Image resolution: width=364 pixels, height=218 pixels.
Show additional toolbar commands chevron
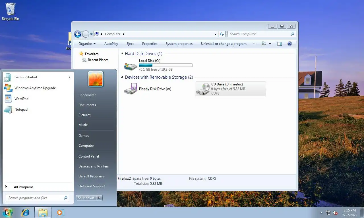[x=254, y=44]
